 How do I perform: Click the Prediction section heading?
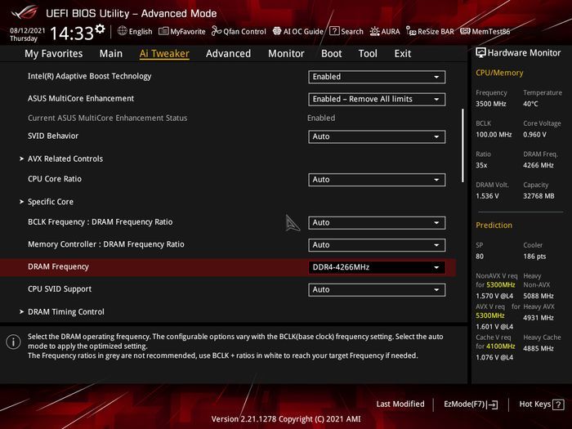coord(494,225)
